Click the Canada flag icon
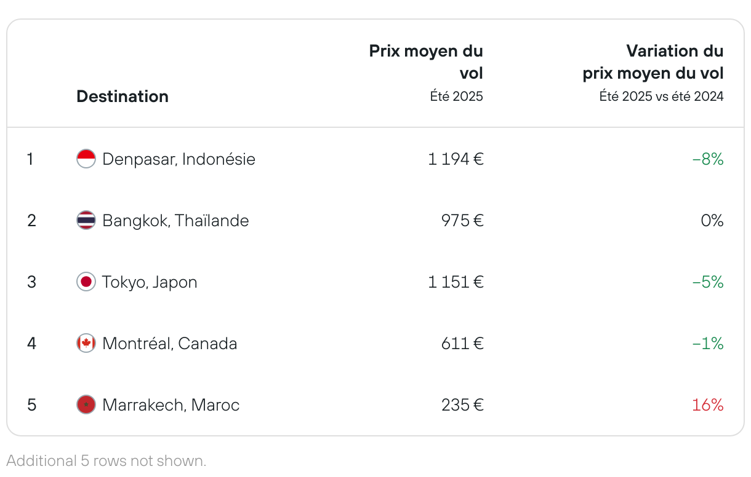This screenshot has height=477, width=751. click(x=86, y=344)
